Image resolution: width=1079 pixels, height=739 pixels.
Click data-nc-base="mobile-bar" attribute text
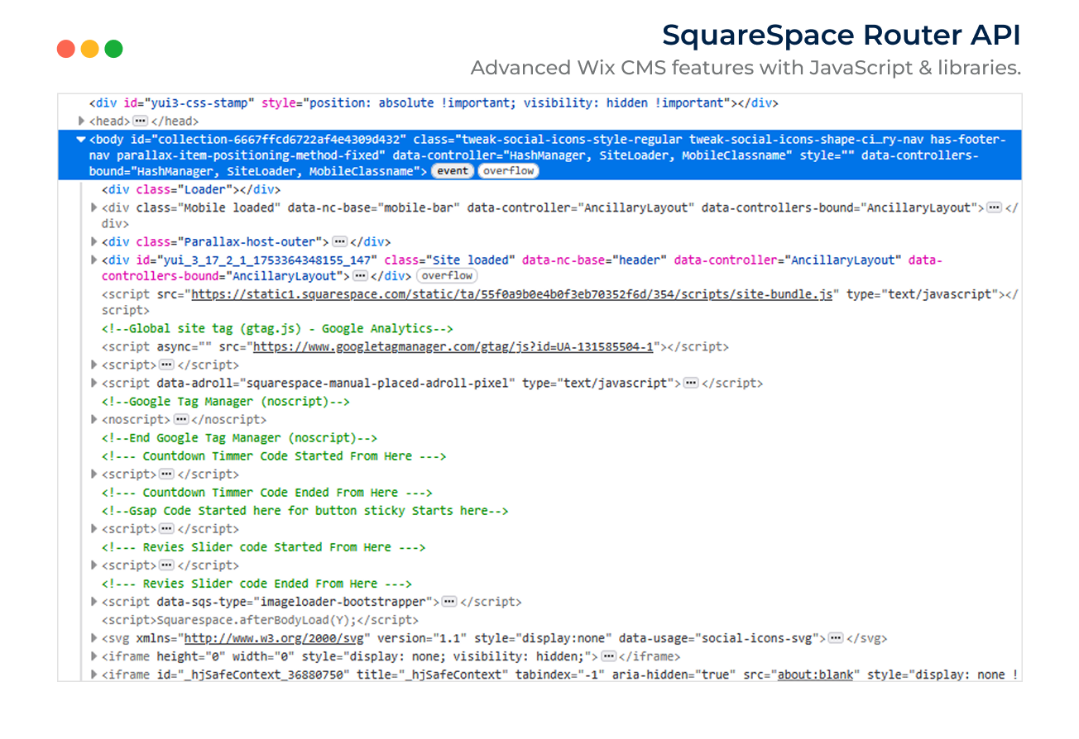(373, 207)
